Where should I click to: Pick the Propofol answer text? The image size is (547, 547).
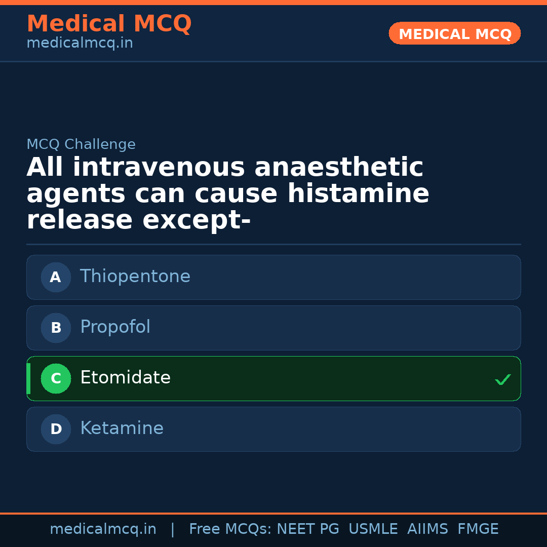pyautogui.click(x=115, y=327)
